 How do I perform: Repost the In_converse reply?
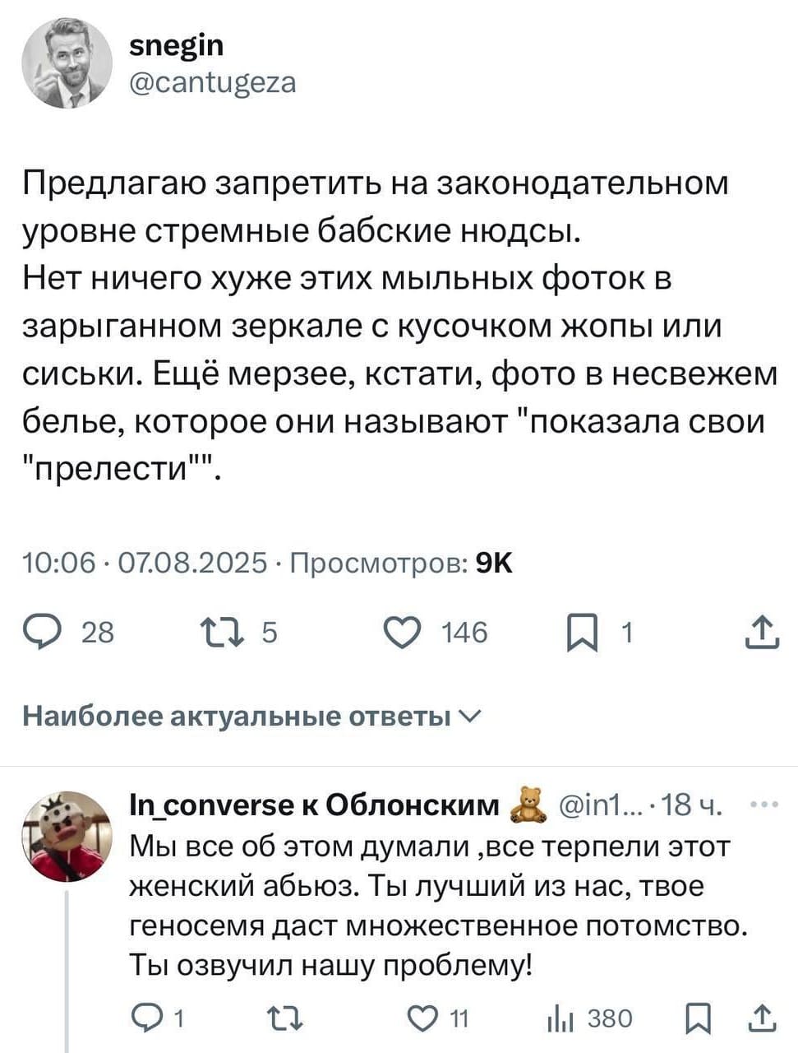285,1019
